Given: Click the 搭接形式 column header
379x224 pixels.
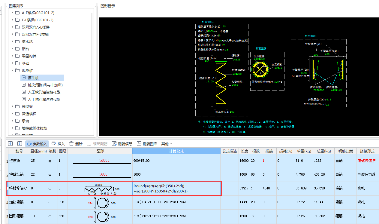Looking at the screenshot, I should (x=367, y=151).
